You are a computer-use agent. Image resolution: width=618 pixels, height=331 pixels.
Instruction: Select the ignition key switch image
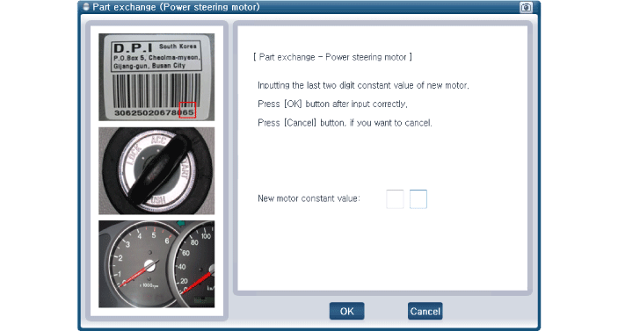click(x=156, y=170)
